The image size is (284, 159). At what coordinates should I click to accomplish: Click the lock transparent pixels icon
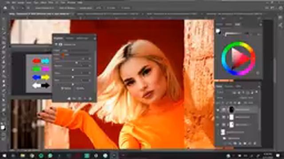[223, 103]
